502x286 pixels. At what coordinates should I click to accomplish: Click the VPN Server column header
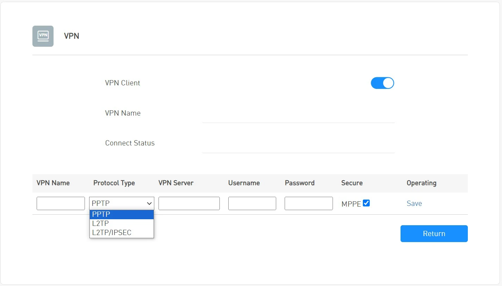coord(176,183)
